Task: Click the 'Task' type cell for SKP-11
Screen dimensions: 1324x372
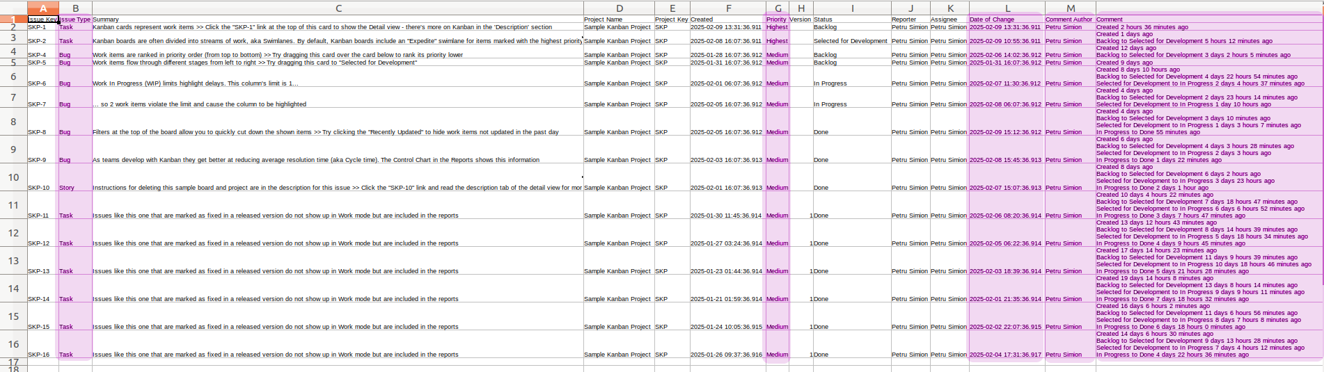Action: click(75, 205)
